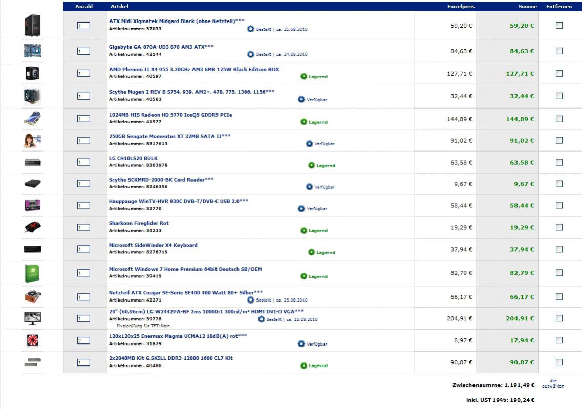Click the Verfügbar status icon for Scythe Mugen 2

click(x=301, y=99)
